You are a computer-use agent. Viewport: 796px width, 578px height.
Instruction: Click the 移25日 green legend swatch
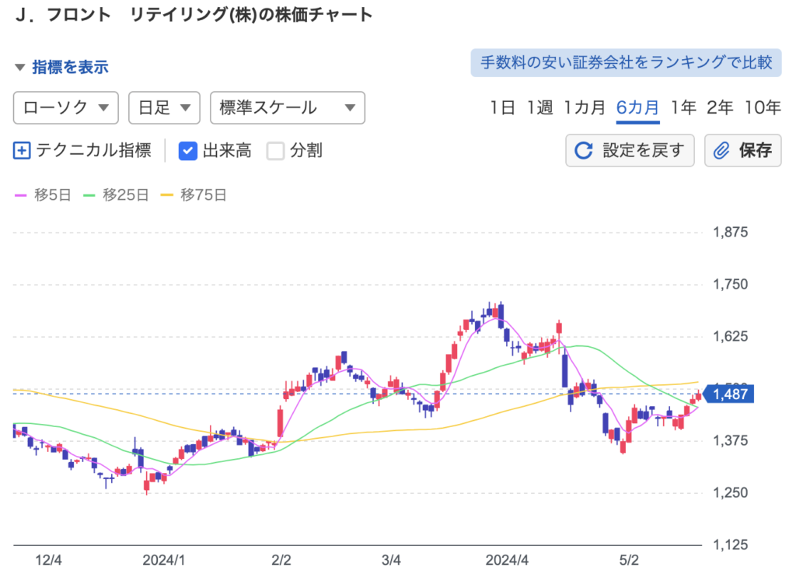(89, 195)
